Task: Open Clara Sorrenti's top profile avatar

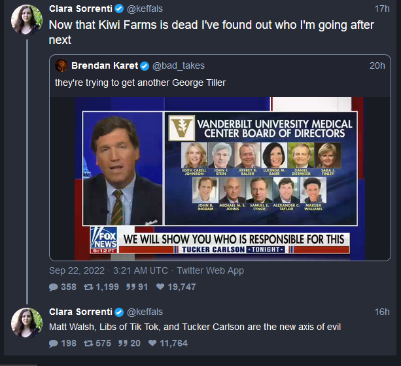Action: pos(27,18)
